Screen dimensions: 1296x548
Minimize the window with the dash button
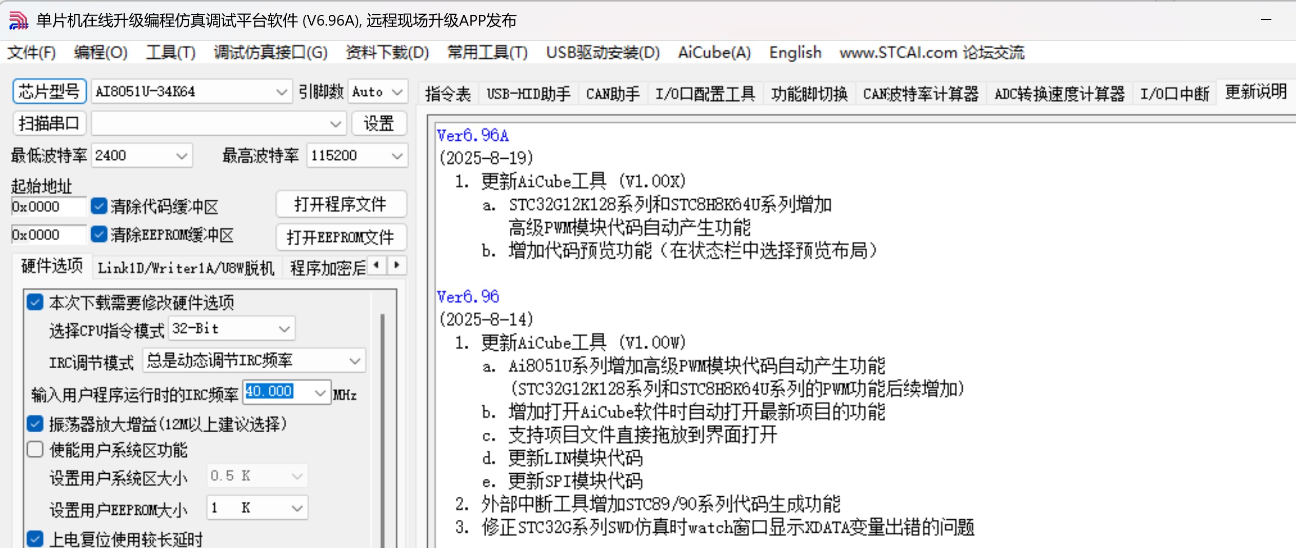click(1266, 20)
